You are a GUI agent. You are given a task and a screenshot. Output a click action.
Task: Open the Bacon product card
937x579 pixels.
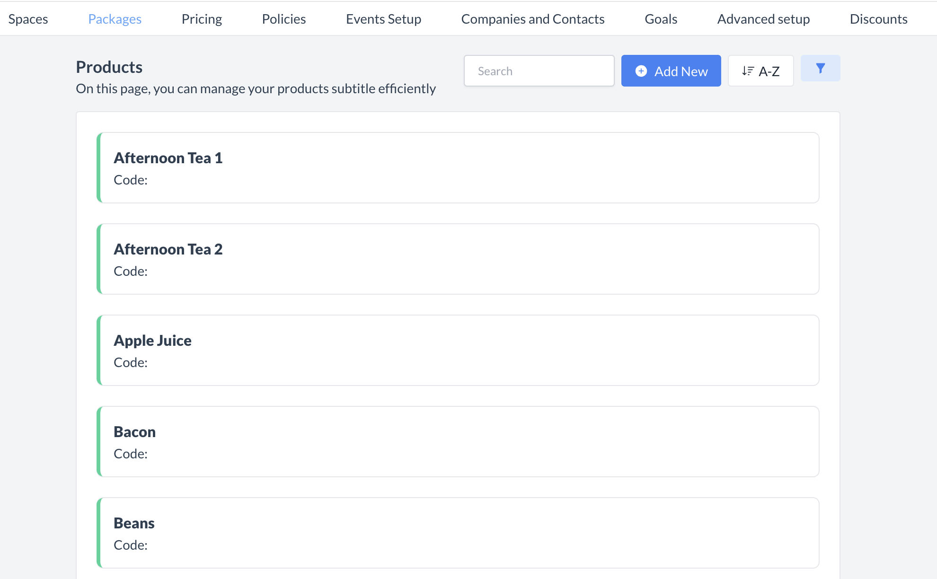[x=457, y=441]
